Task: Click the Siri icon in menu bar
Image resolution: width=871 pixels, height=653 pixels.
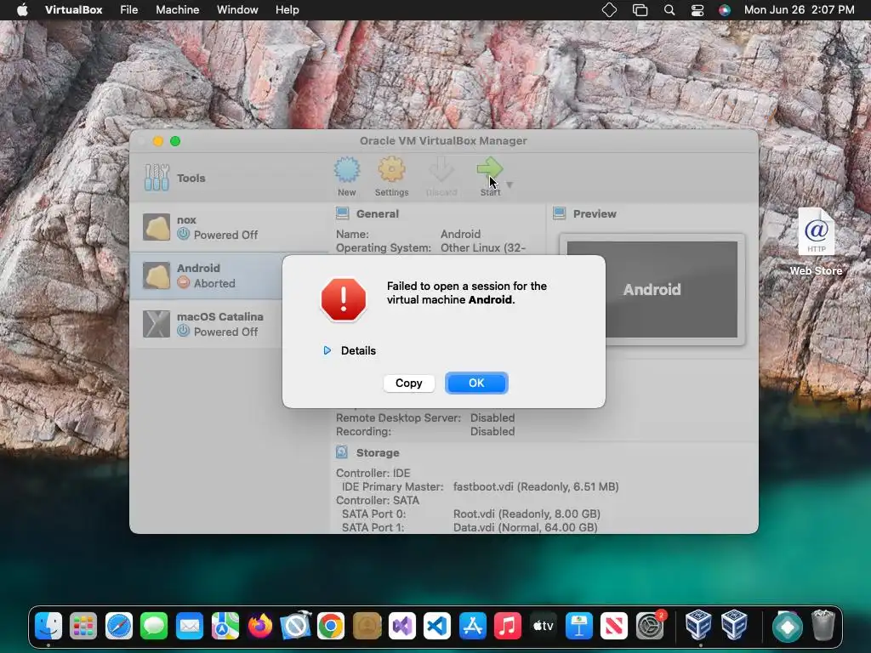Action: point(725,10)
